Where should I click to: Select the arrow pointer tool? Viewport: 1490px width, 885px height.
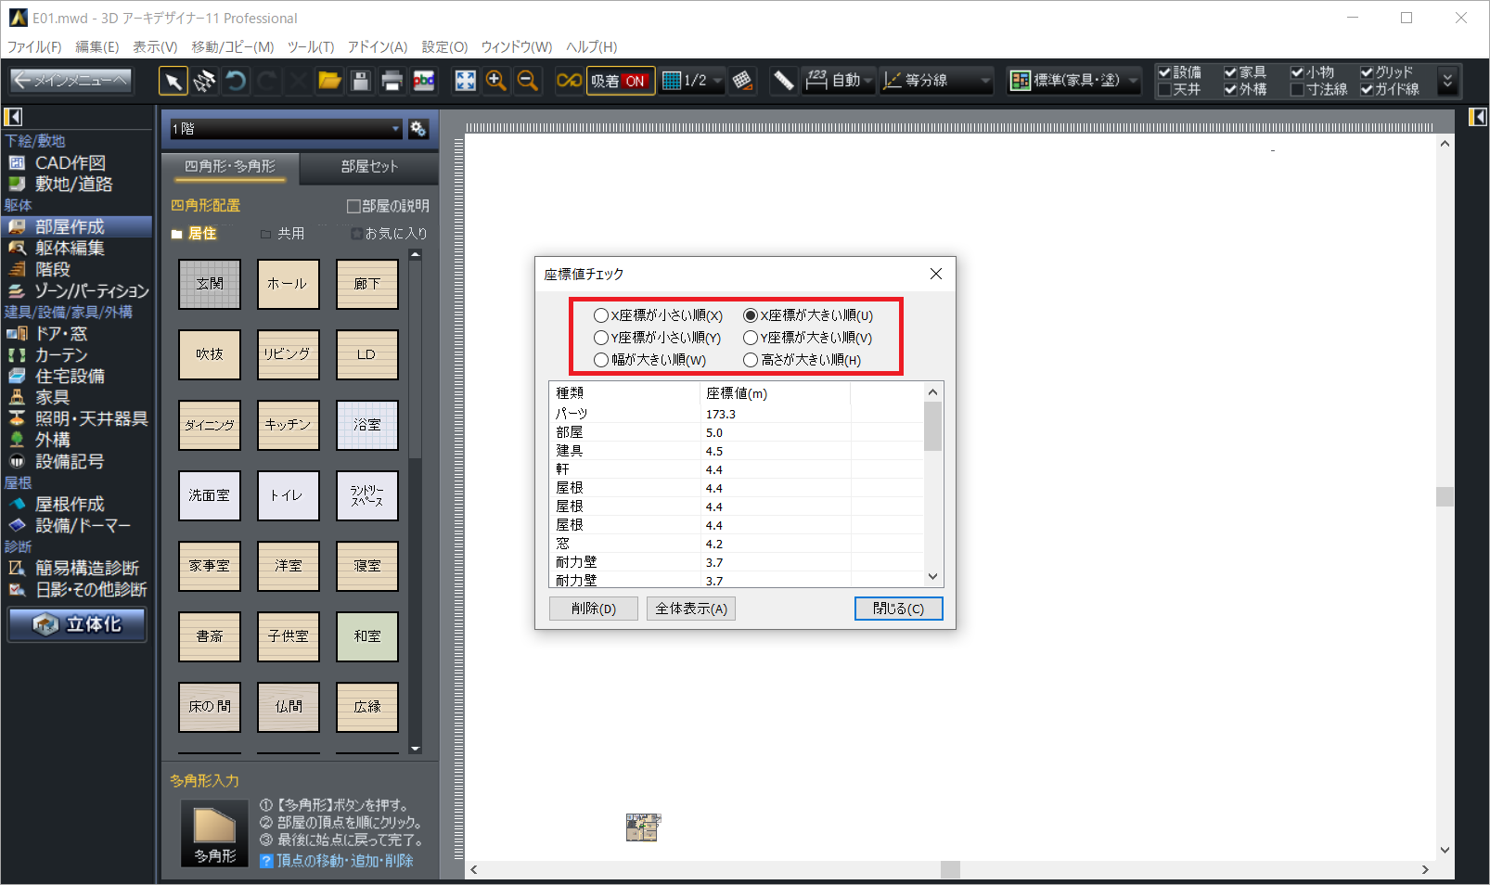tap(173, 82)
